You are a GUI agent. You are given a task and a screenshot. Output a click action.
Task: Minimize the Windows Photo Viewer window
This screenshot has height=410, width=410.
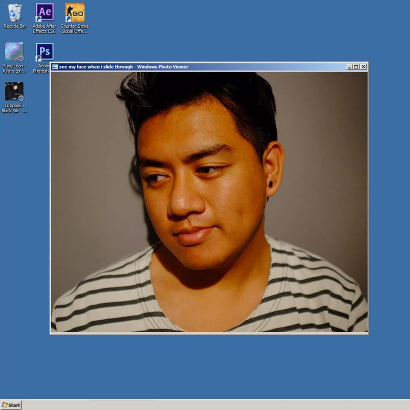349,67
